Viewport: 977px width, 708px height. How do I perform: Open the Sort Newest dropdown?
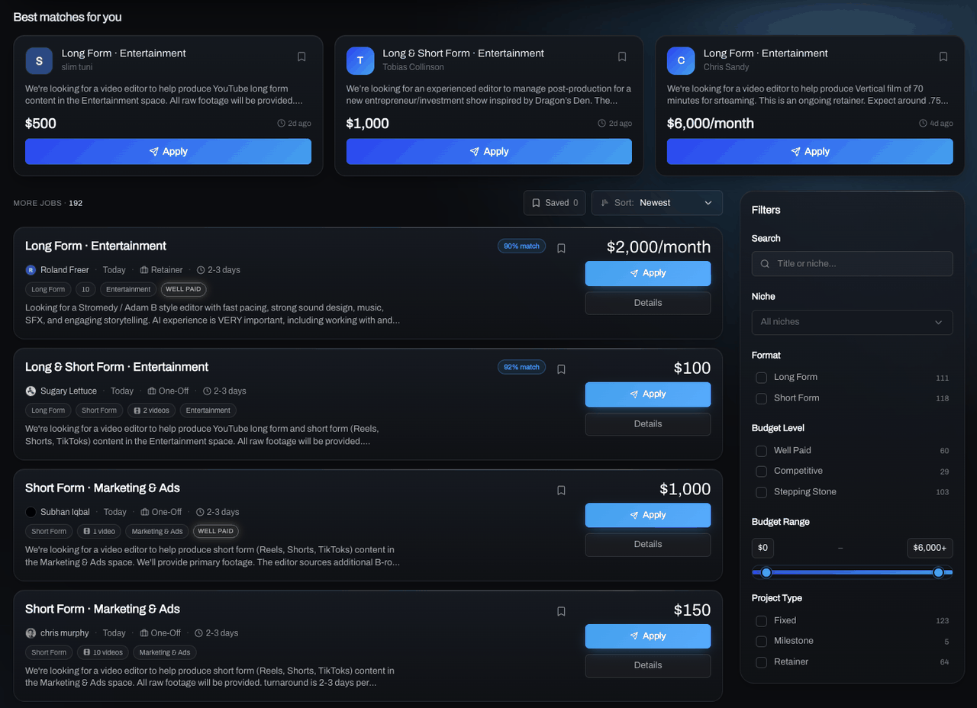657,203
